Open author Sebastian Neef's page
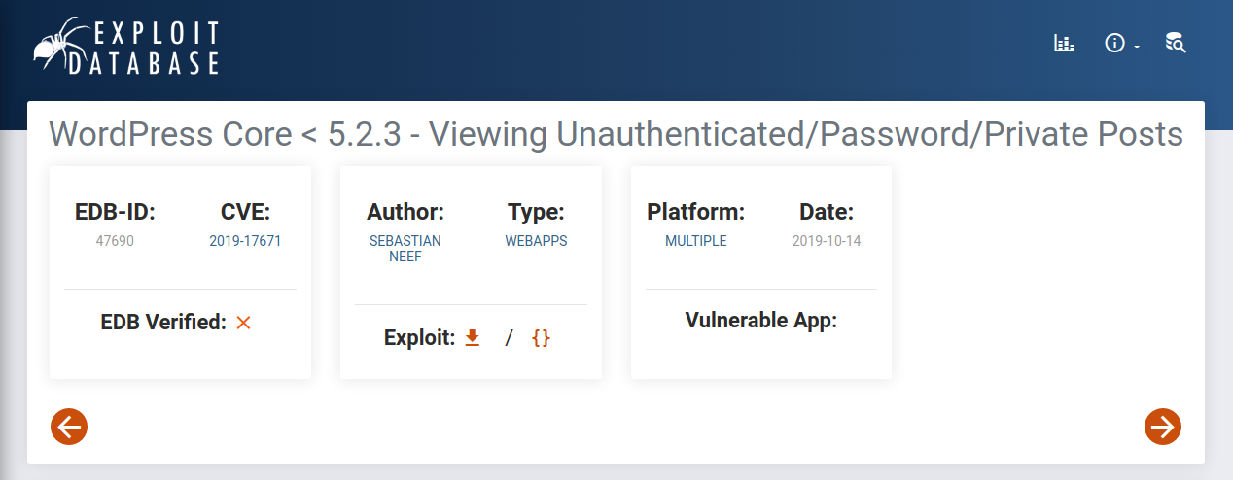Screen dimensions: 1233x480 pos(405,249)
